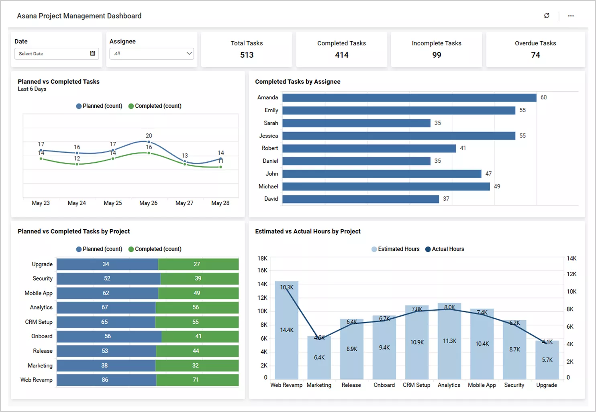Select CRM Setup planned segment 65
The height and width of the screenshot is (412, 596).
coord(106,322)
